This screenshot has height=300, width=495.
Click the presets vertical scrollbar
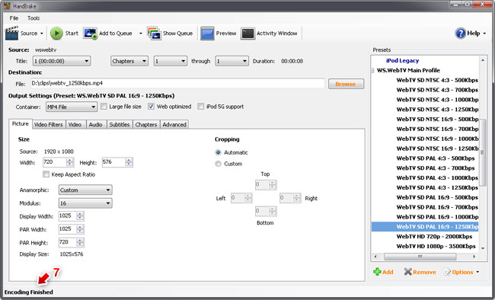pyautogui.click(x=482, y=153)
